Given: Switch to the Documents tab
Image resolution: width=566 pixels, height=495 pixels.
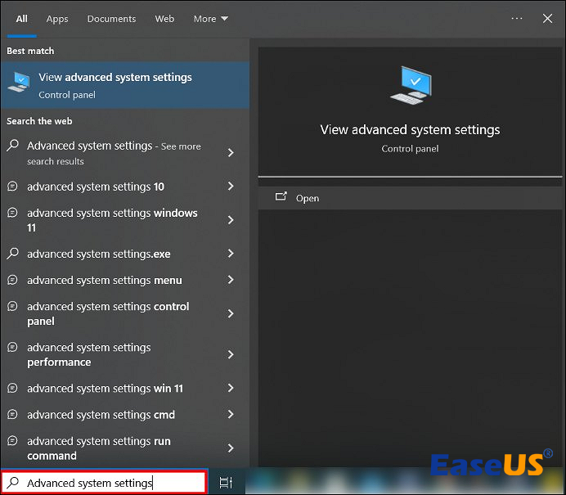Looking at the screenshot, I should (111, 19).
